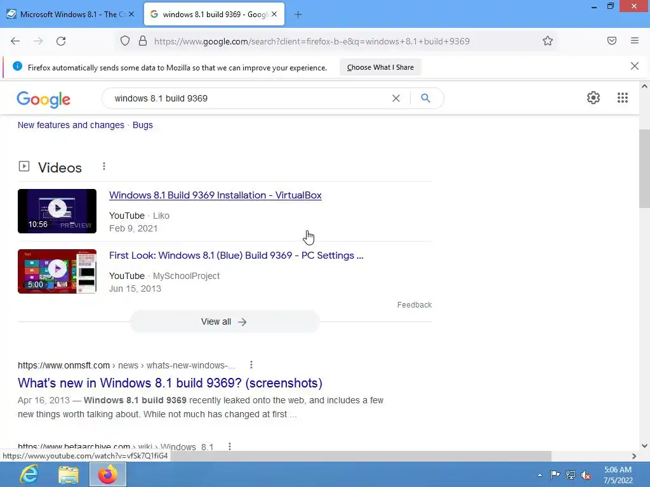This screenshot has width=650, height=487.
Task: Click the YouTube Liko source text
Action: (x=139, y=216)
